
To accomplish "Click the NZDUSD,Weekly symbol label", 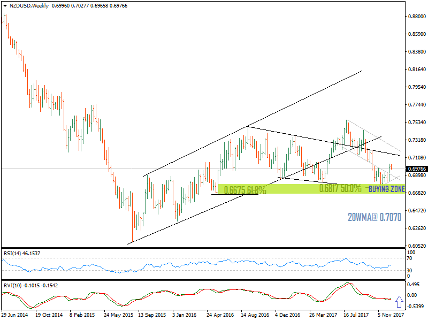I will (29, 6).
